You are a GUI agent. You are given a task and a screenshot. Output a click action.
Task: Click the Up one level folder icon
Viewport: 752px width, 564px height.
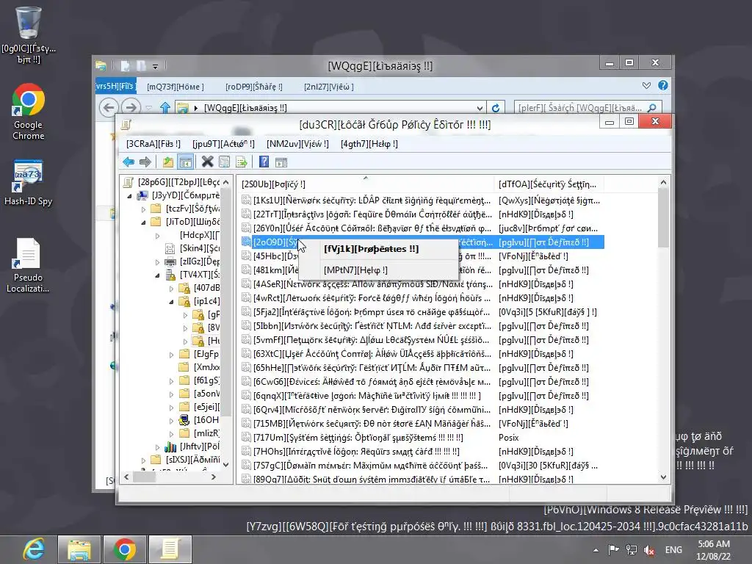coord(168,162)
